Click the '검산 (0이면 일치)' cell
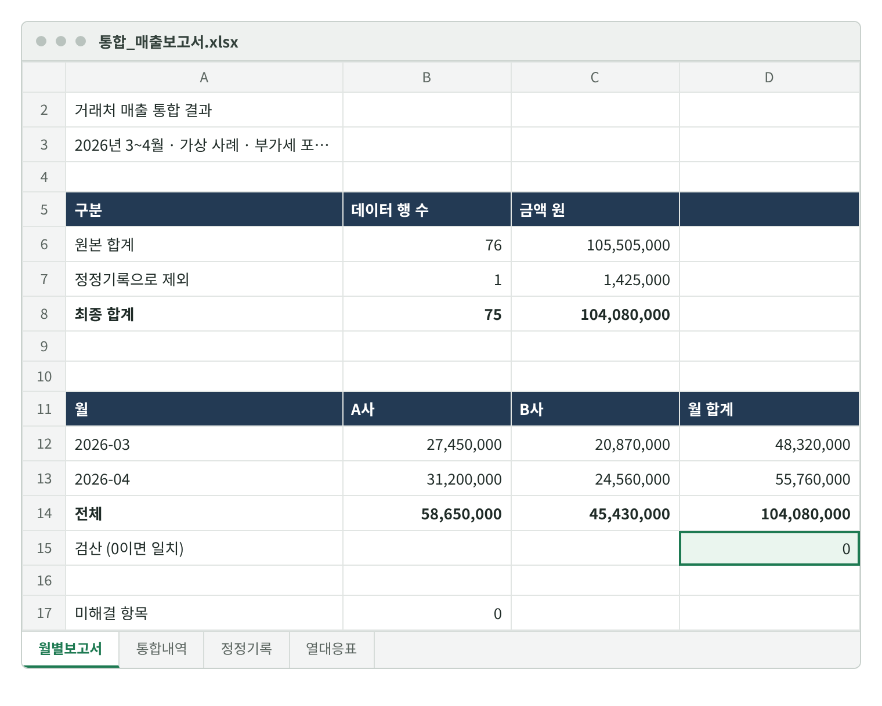 tap(204, 548)
